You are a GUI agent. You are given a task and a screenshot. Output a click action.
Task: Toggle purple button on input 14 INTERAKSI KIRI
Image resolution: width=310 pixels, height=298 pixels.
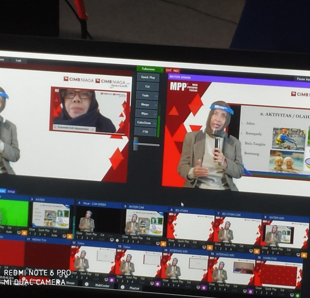[x=204, y=287]
